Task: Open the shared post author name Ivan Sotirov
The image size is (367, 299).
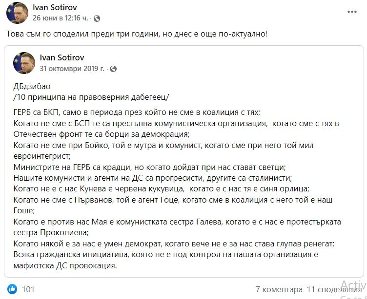Action: [62, 59]
